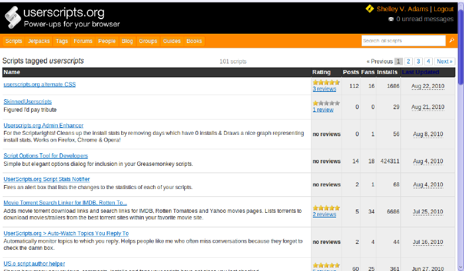Screen dimensions: 464x271
Task: Click star rating for SkinnedUserscripts
Action: coord(326,103)
